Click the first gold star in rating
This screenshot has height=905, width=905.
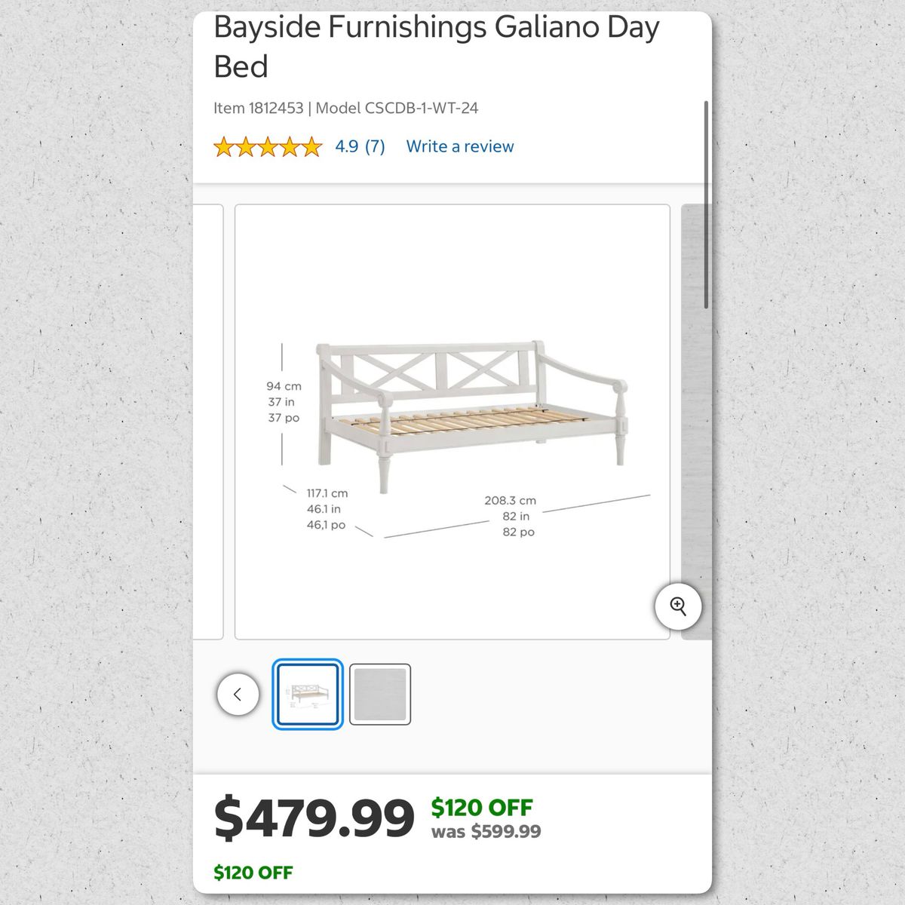tap(224, 146)
